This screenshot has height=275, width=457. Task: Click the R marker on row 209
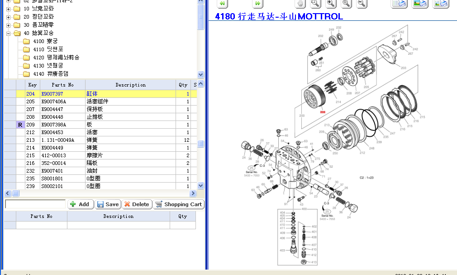[20, 125]
